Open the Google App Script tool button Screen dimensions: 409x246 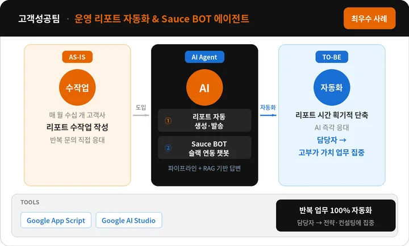[x=56, y=220]
